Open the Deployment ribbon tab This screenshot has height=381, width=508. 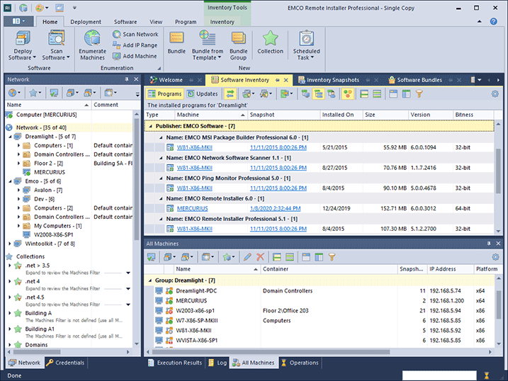pyautogui.click(x=86, y=22)
